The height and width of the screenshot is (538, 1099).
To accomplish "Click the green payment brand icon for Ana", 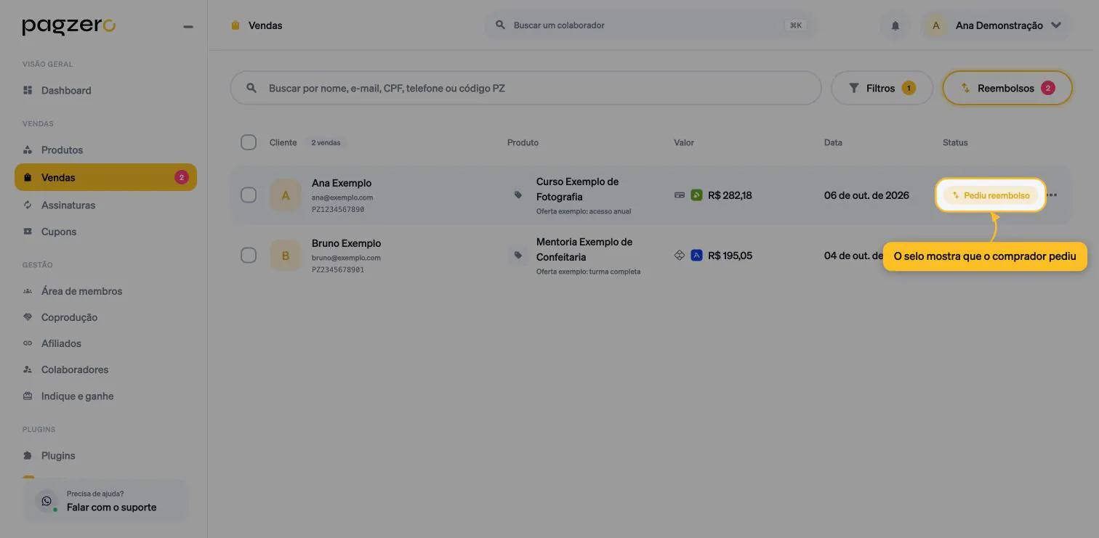I will (x=696, y=195).
